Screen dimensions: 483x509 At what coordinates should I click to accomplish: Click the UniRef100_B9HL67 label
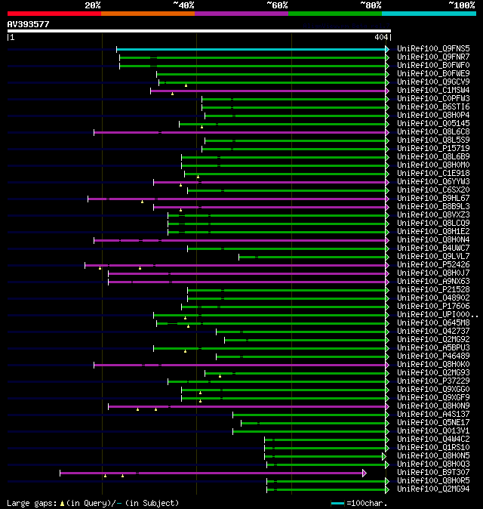click(433, 199)
